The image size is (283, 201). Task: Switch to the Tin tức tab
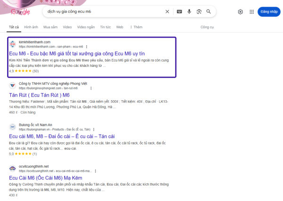click(105, 27)
